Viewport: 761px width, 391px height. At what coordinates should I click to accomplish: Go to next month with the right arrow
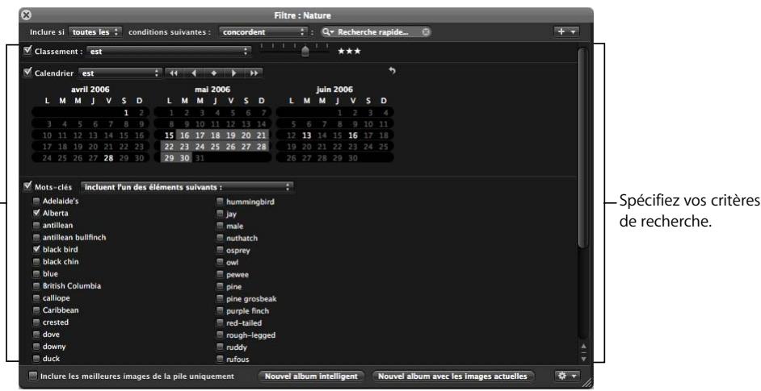tap(233, 73)
